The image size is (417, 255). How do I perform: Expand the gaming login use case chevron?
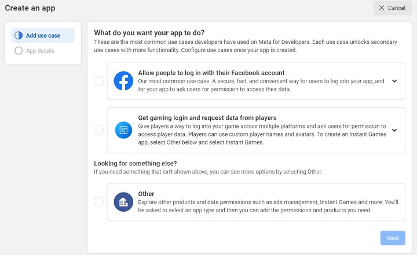(394, 130)
